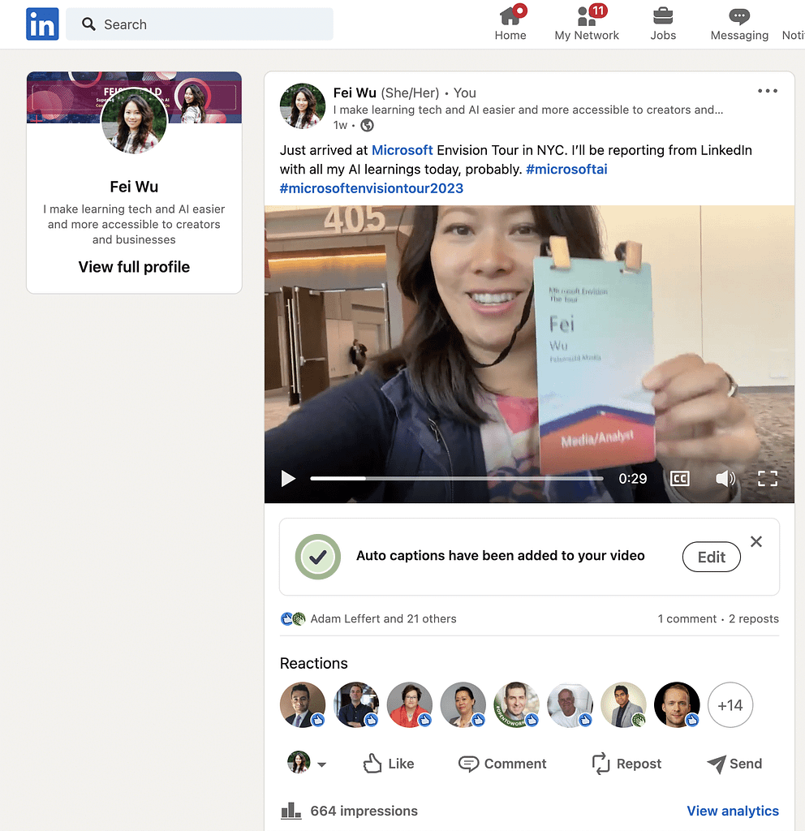Click the search magnifier icon
Image resolution: width=805 pixels, height=831 pixels.
88,24
